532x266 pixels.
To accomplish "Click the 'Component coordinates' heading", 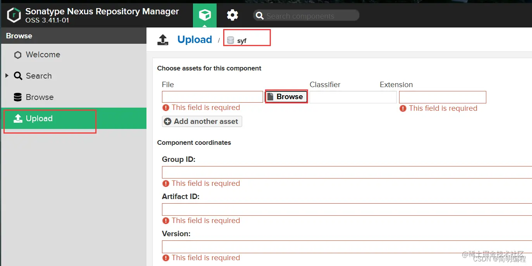I will (194, 142).
